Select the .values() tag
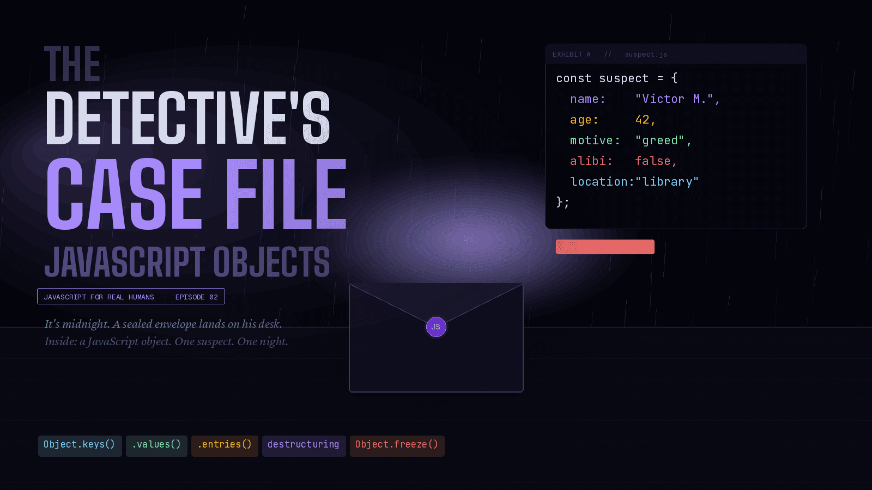 (156, 445)
